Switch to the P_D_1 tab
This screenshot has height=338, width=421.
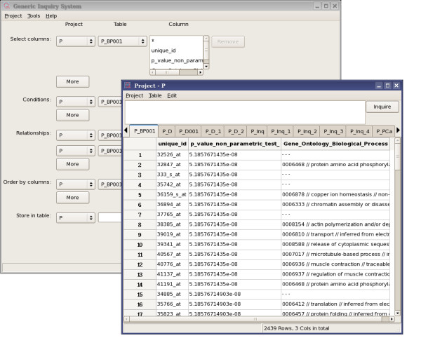tap(213, 131)
